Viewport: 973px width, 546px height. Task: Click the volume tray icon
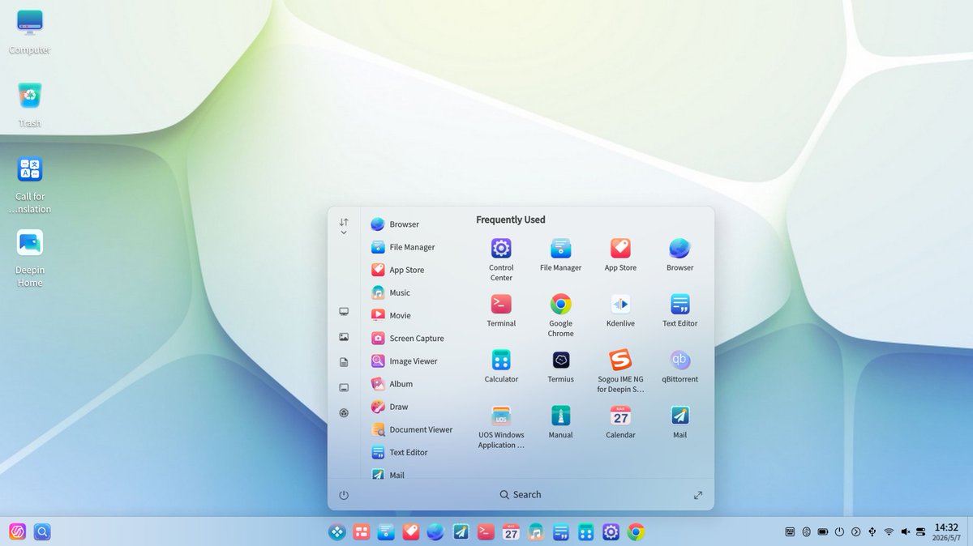tap(905, 532)
